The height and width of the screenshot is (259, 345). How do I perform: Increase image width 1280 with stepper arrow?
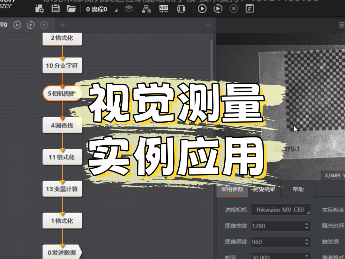point(307,224)
